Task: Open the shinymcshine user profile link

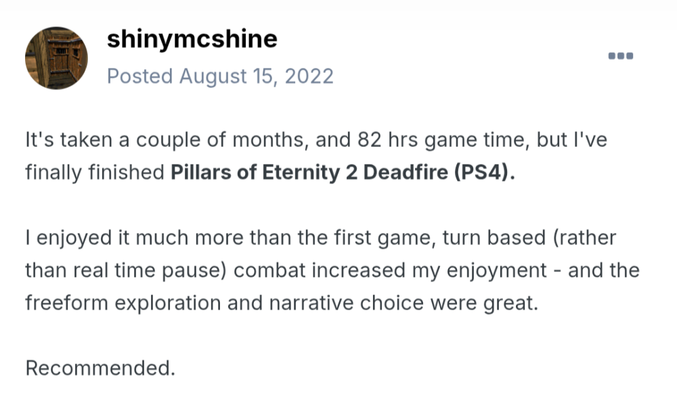Action: pos(192,39)
